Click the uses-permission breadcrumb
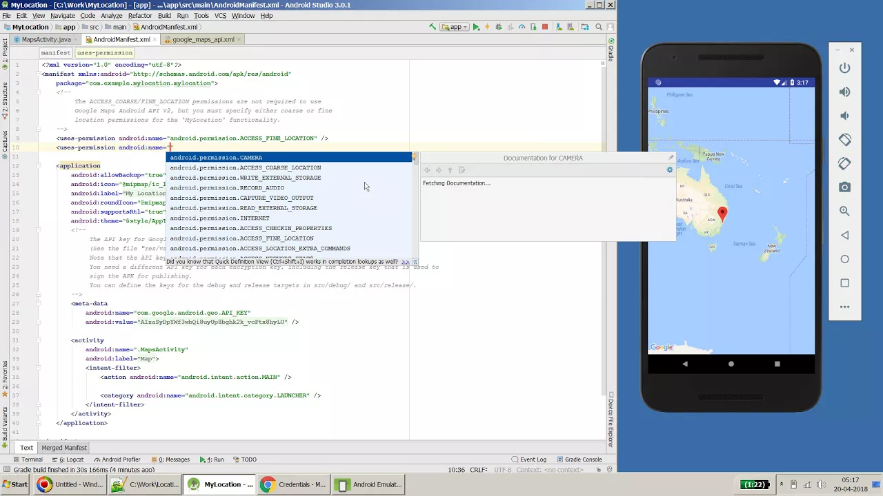Image resolution: width=883 pixels, height=496 pixels. [x=104, y=53]
